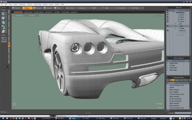Viewport: 192px width, 120px height.
Task: Click the Command History vertical scrollbar
Action: pos(190,96)
